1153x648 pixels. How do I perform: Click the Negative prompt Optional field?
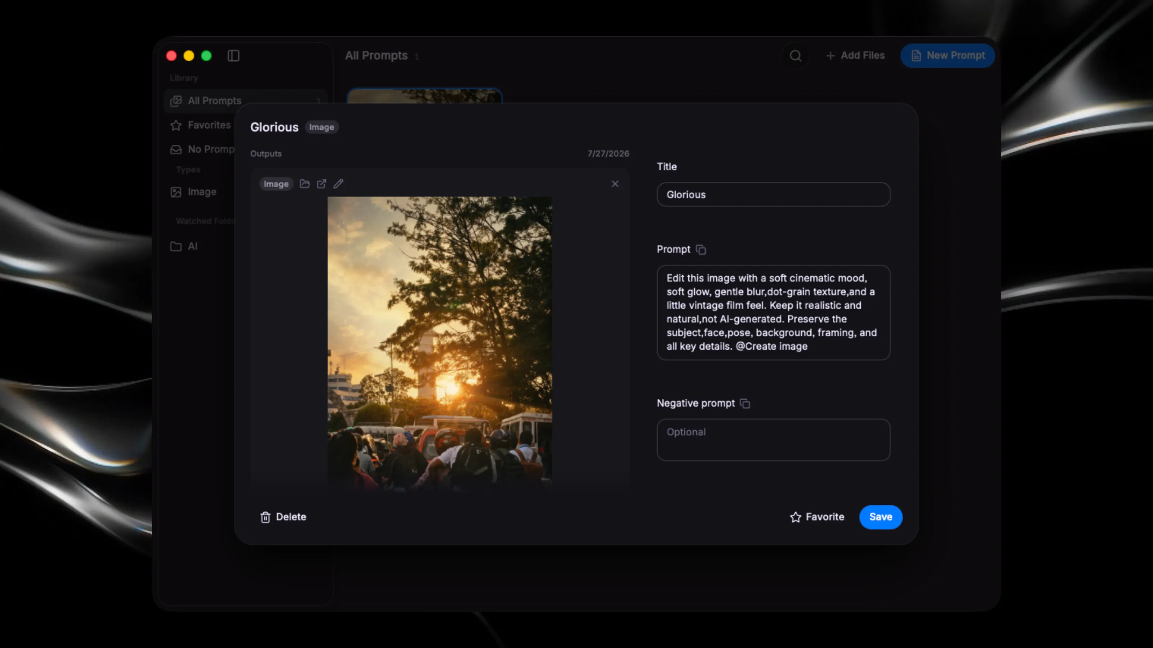773,440
